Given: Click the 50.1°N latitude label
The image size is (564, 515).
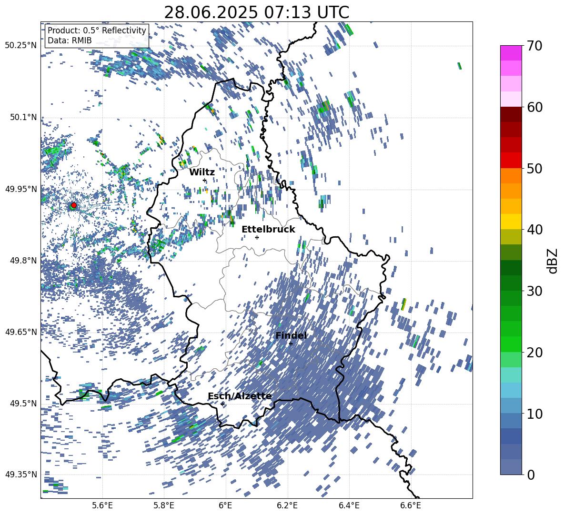Looking at the screenshot, I should 23,117.
